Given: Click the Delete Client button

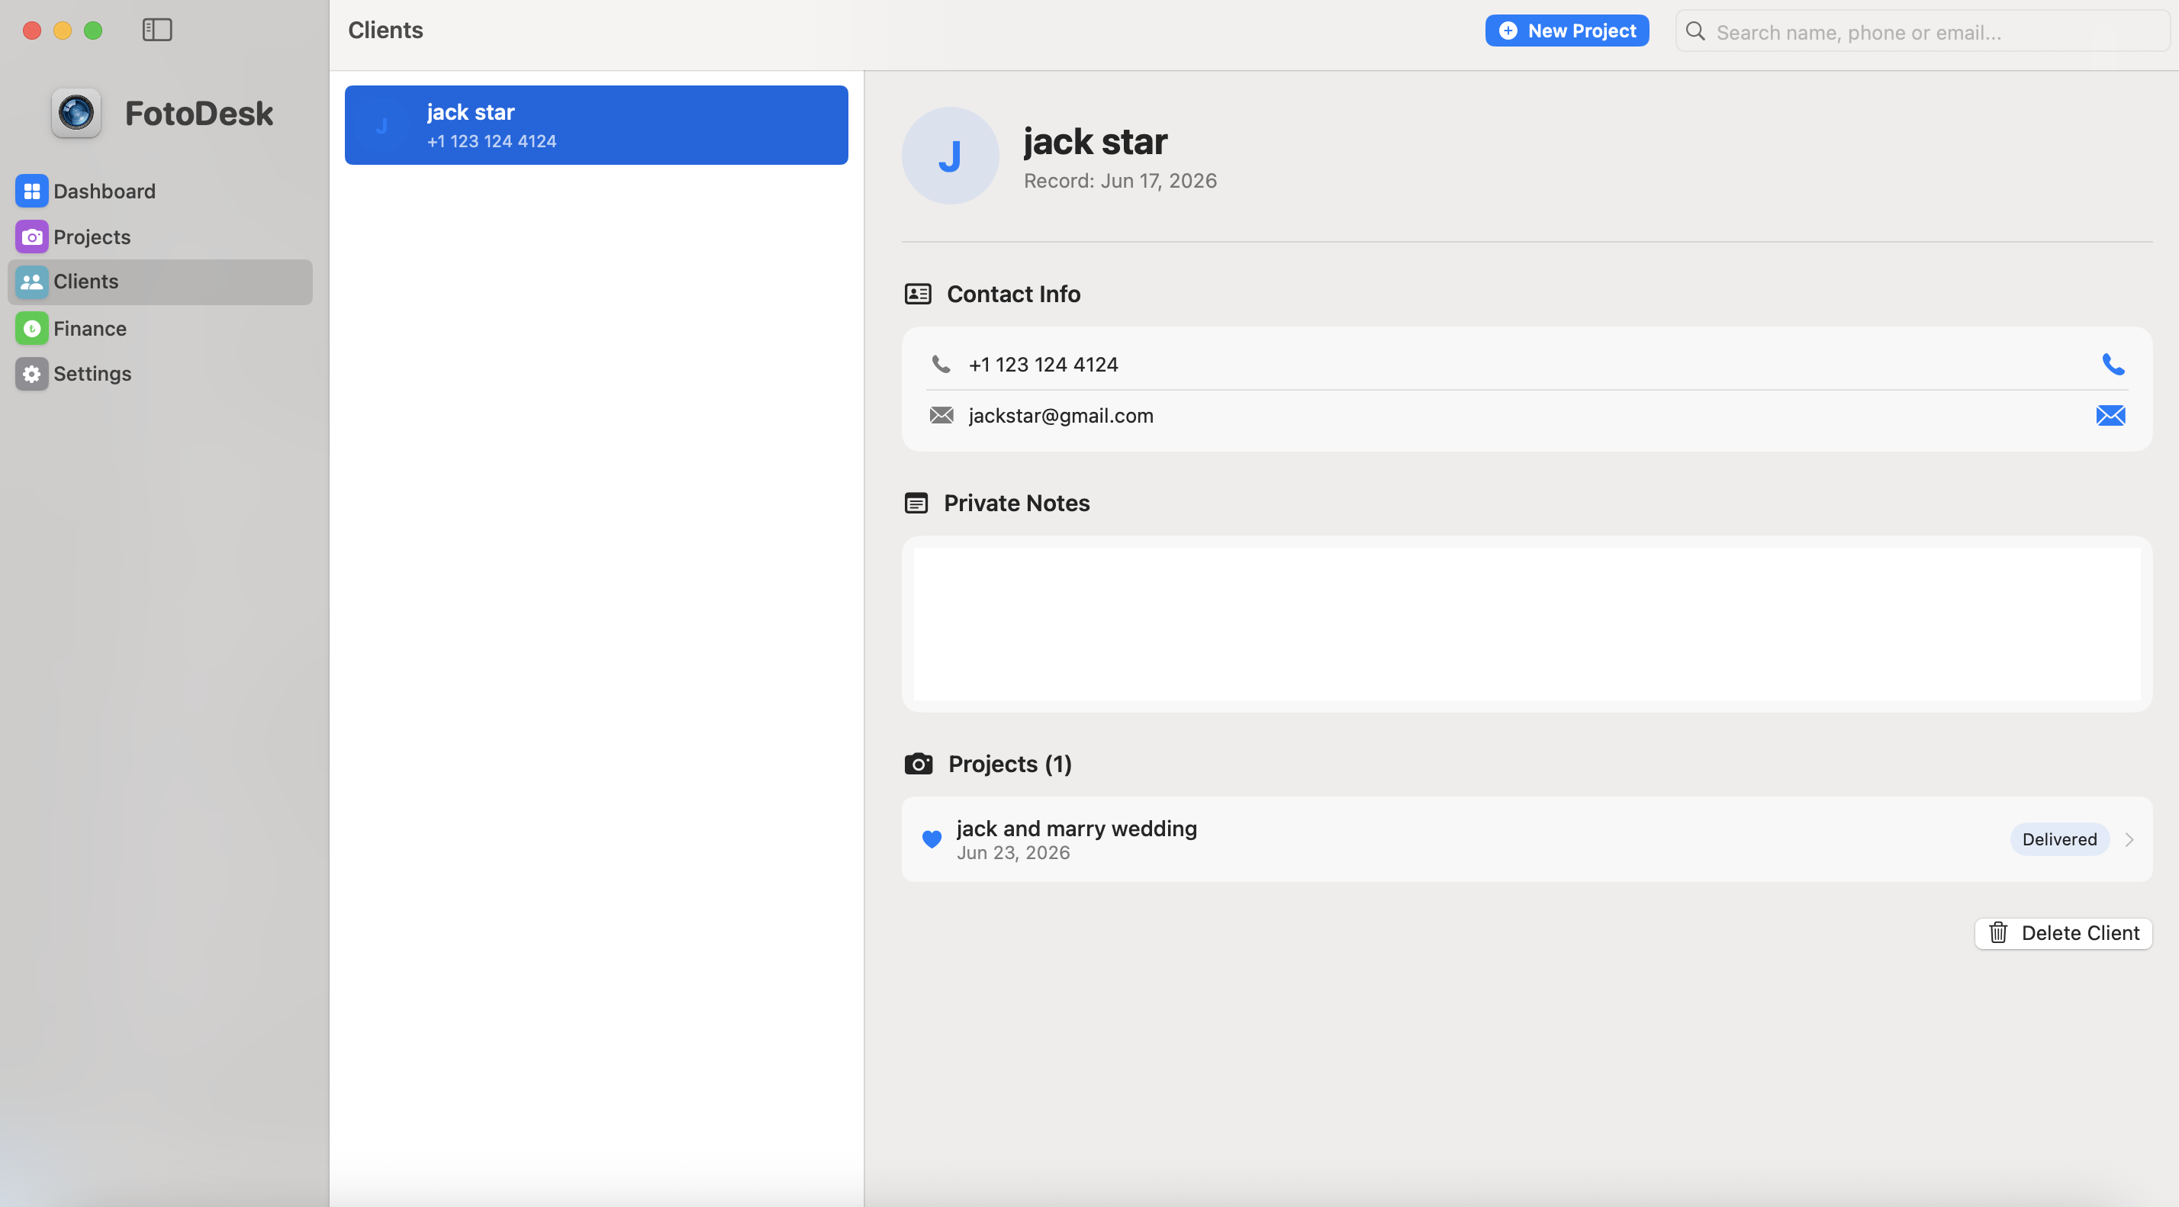Looking at the screenshot, I should click(x=2063, y=933).
